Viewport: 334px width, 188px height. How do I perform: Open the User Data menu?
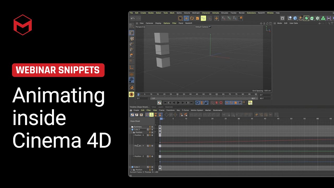(x=294, y=23)
